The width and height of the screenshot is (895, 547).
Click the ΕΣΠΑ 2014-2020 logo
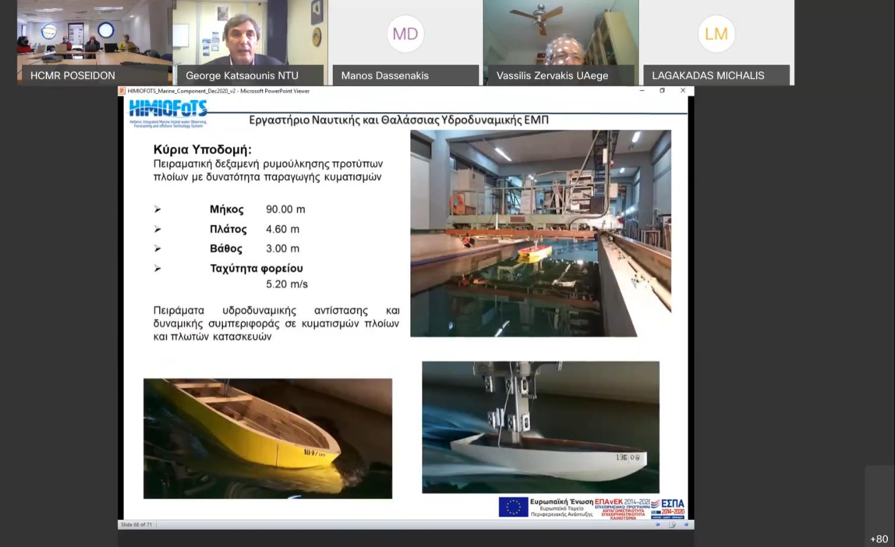tap(668, 507)
